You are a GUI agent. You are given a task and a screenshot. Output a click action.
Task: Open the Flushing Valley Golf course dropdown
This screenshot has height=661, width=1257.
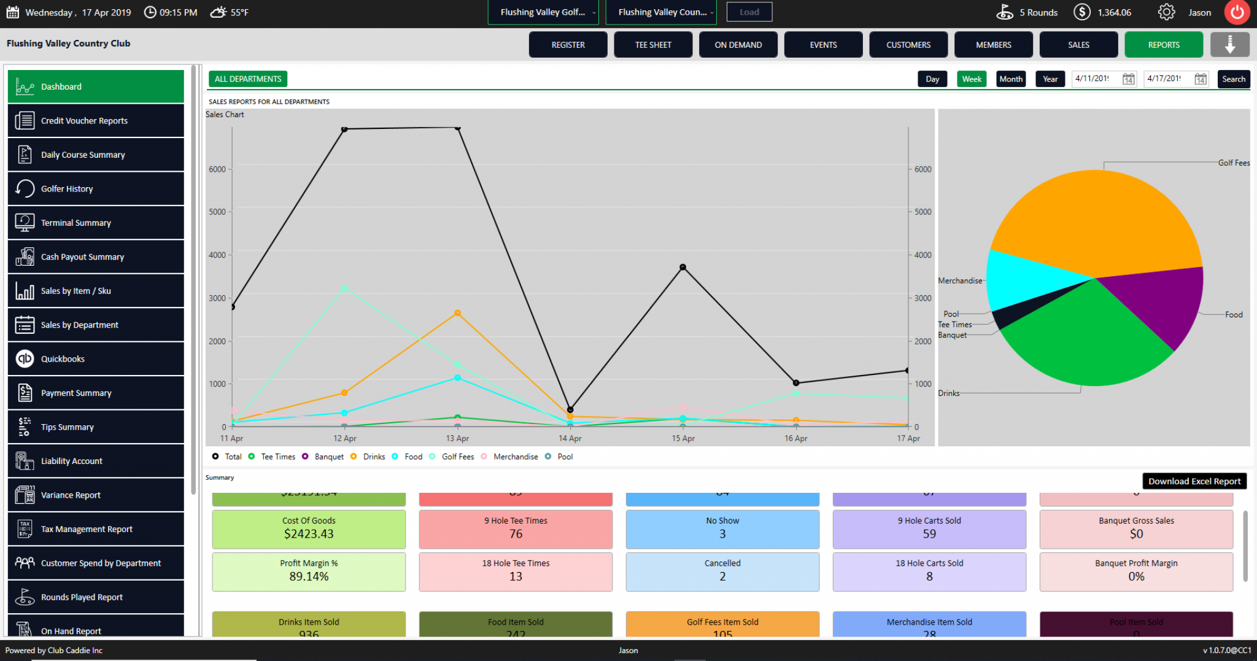pos(543,12)
